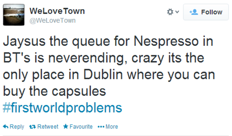The image size is (232, 136).
Task: Click the word capsules in the tweet
Action: [x=79, y=92]
